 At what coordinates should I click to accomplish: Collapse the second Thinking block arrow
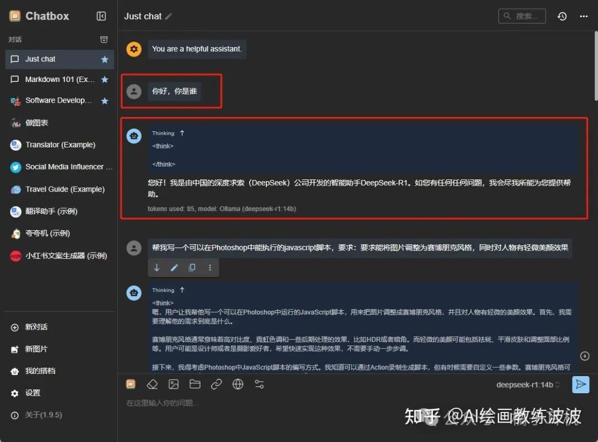click(182, 290)
